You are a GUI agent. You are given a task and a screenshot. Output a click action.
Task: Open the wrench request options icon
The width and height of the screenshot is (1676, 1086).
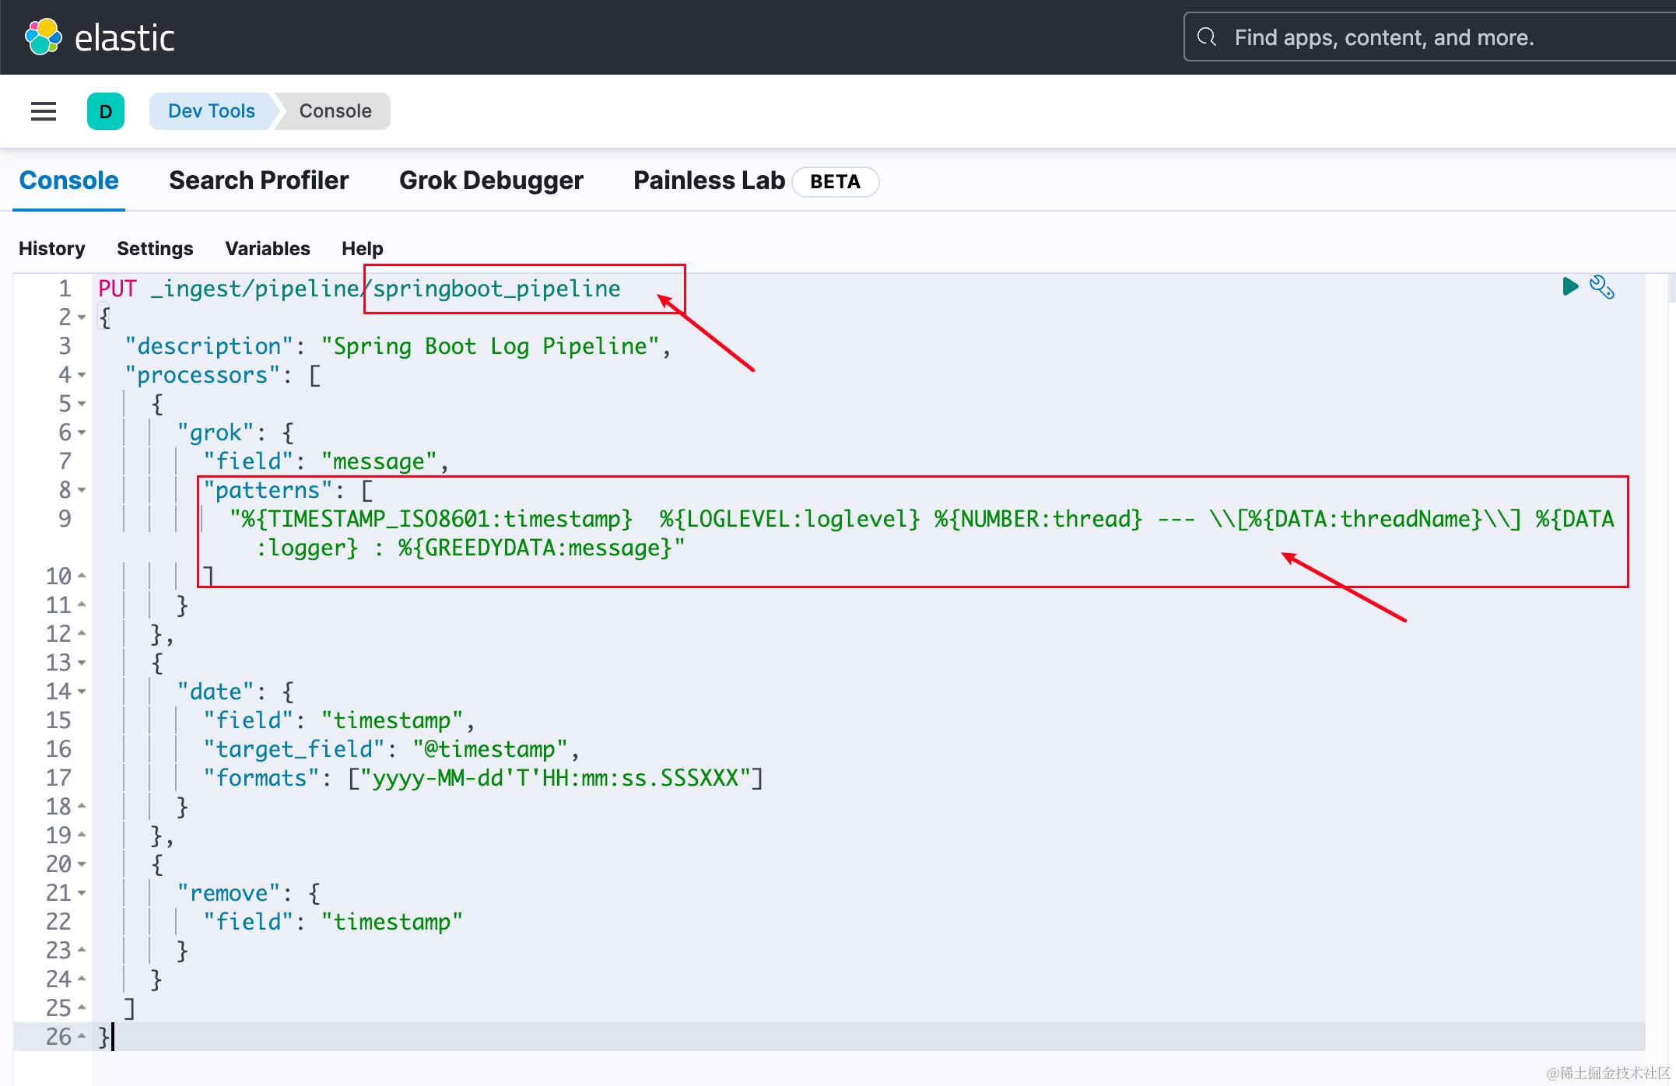coord(1602,287)
